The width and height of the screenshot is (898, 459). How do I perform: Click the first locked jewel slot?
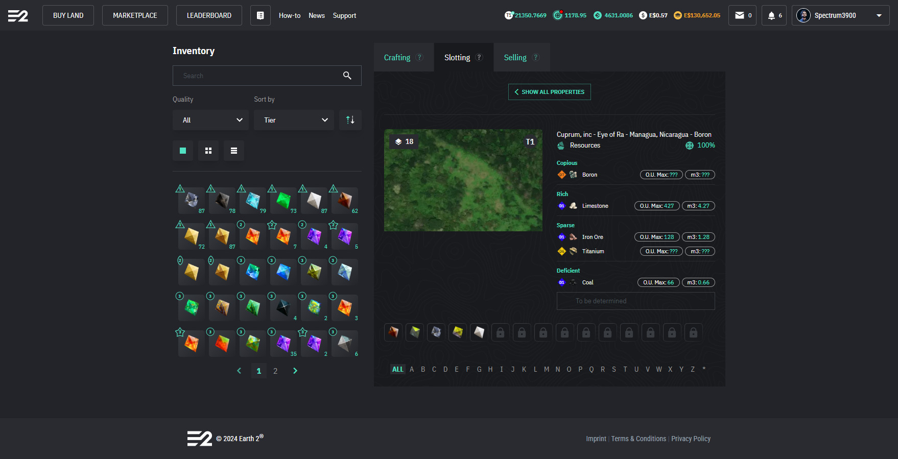pos(500,332)
